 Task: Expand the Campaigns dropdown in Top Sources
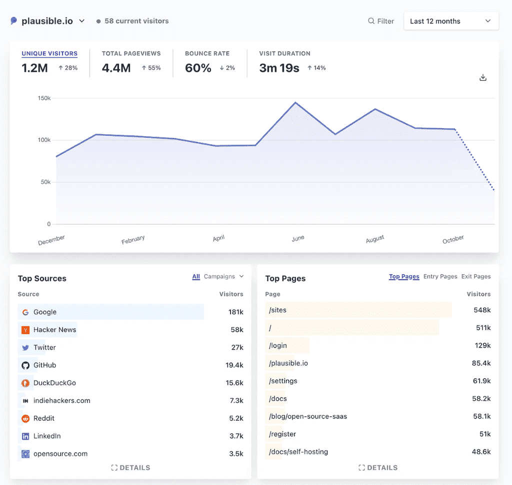[x=223, y=277]
